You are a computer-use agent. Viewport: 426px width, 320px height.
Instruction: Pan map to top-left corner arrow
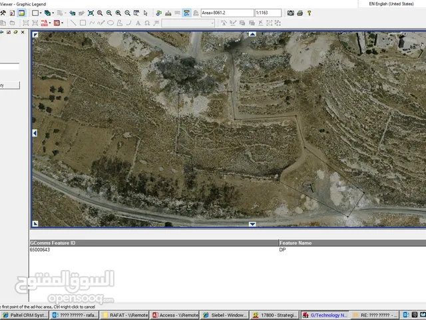point(35,35)
